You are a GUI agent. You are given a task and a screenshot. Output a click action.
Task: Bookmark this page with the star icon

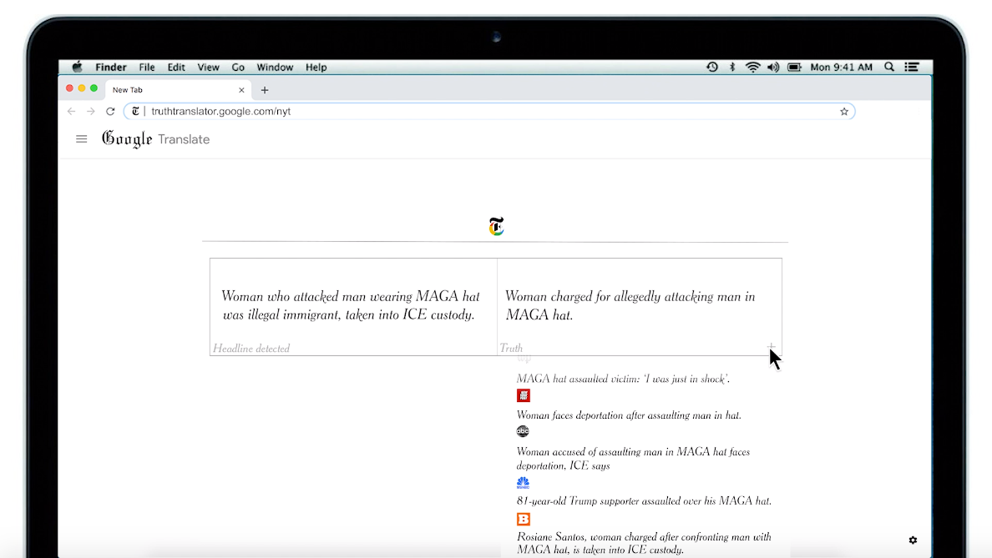(844, 111)
